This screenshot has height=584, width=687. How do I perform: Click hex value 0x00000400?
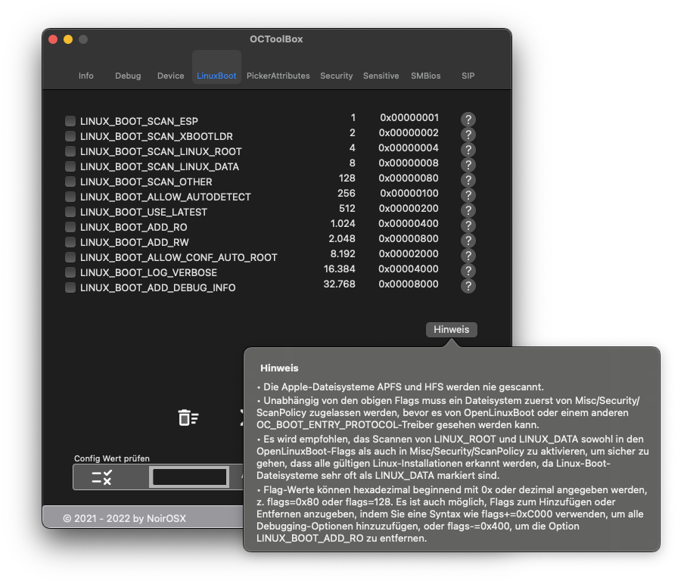click(x=409, y=223)
